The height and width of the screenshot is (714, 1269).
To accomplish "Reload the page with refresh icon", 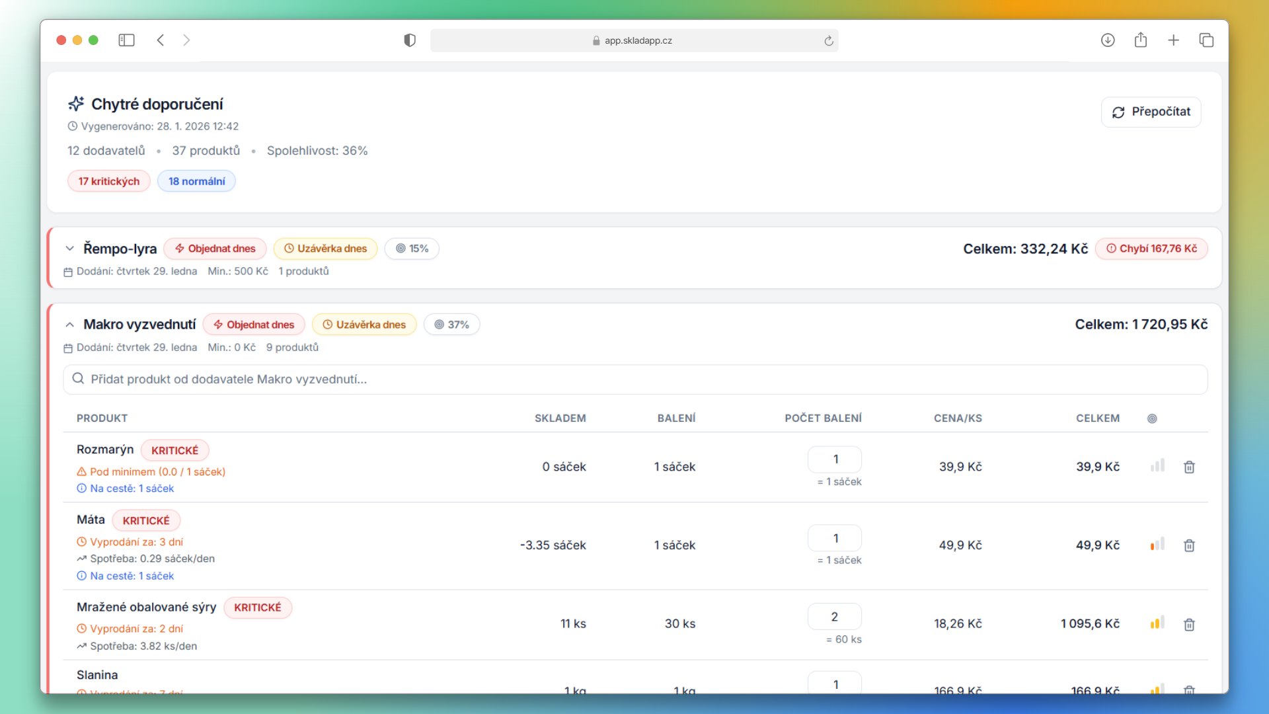I will coord(829,41).
